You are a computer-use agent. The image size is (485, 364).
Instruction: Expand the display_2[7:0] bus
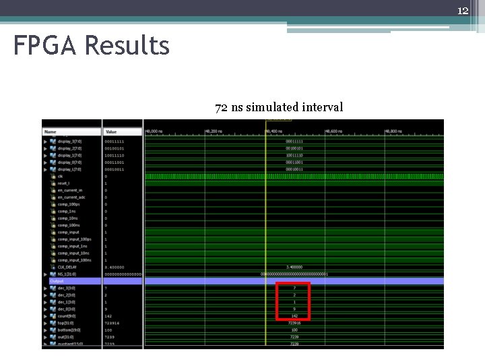pos(46,148)
